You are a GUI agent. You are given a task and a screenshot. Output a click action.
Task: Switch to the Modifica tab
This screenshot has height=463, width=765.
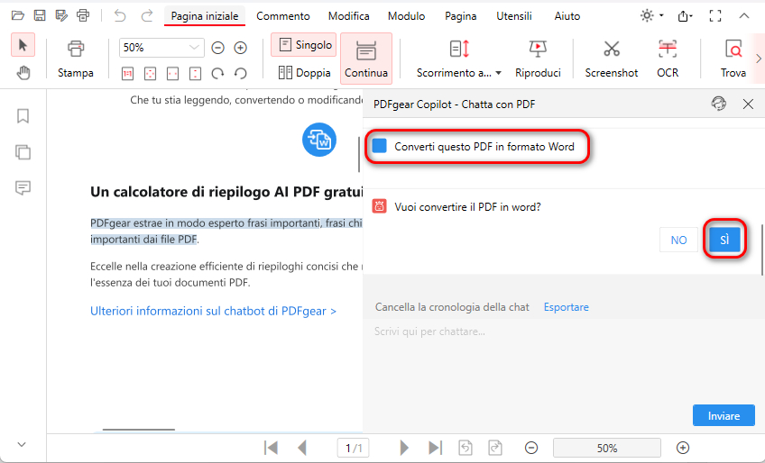click(349, 16)
